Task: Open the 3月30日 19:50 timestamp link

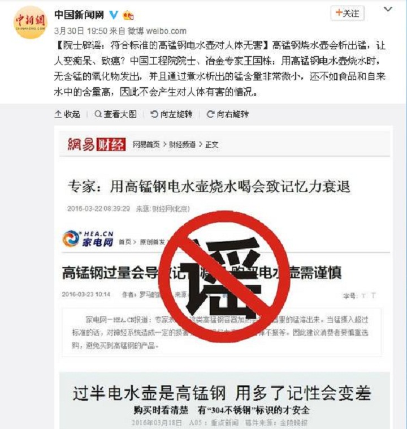Action: [81, 31]
